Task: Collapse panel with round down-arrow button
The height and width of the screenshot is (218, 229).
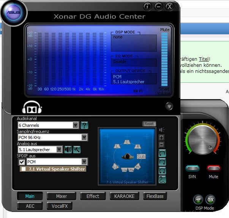Action: 169,106
